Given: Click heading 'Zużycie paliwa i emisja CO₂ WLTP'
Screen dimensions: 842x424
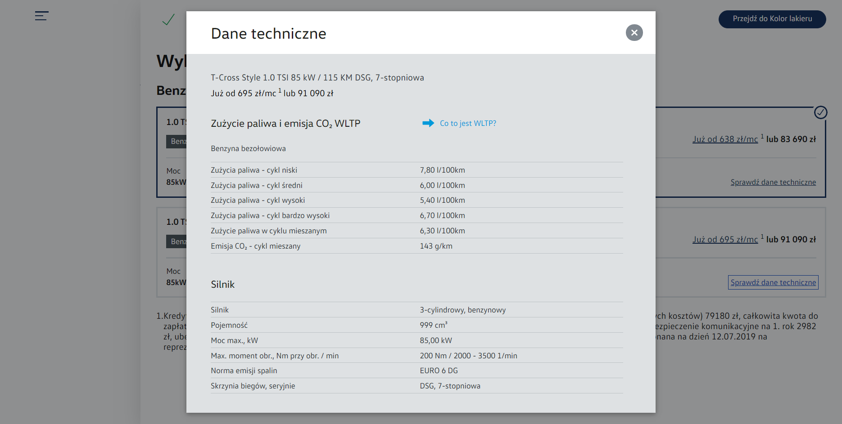Looking at the screenshot, I should pyautogui.click(x=285, y=124).
